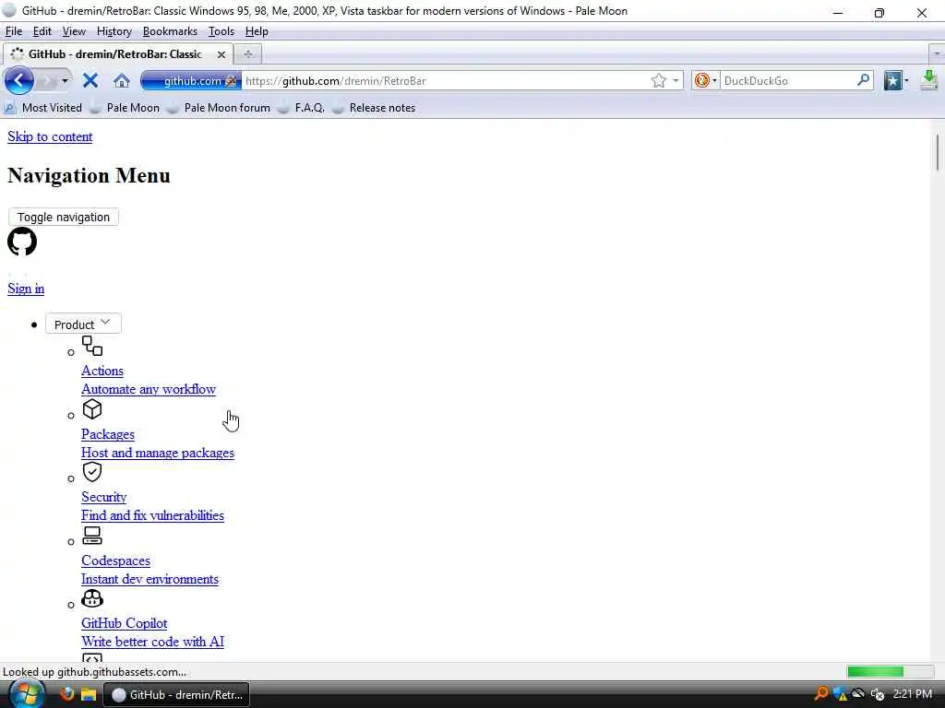This screenshot has height=708, width=945.
Task: Open the Windows Start orb
Action: tap(25, 694)
